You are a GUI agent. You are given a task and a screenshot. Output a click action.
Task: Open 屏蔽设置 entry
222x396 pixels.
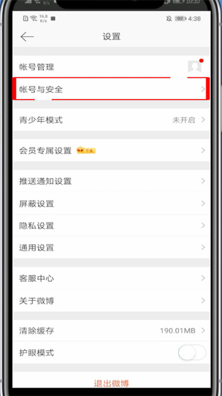[x=112, y=203]
